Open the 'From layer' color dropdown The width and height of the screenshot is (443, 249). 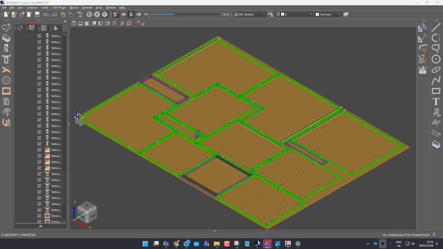(x=339, y=14)
